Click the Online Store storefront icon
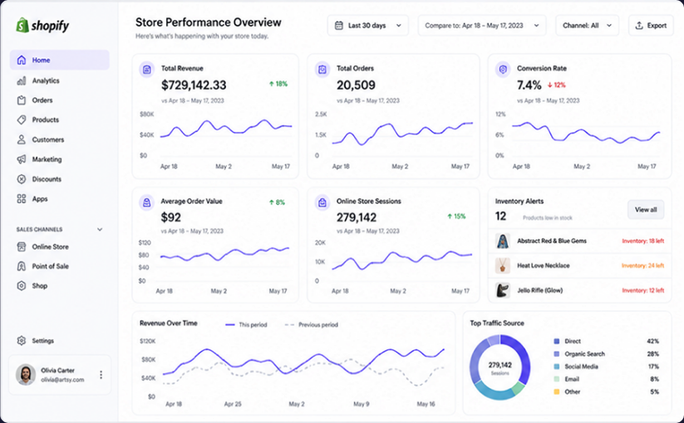This screenshot has height=423, width=684. (x=22, y=247)
